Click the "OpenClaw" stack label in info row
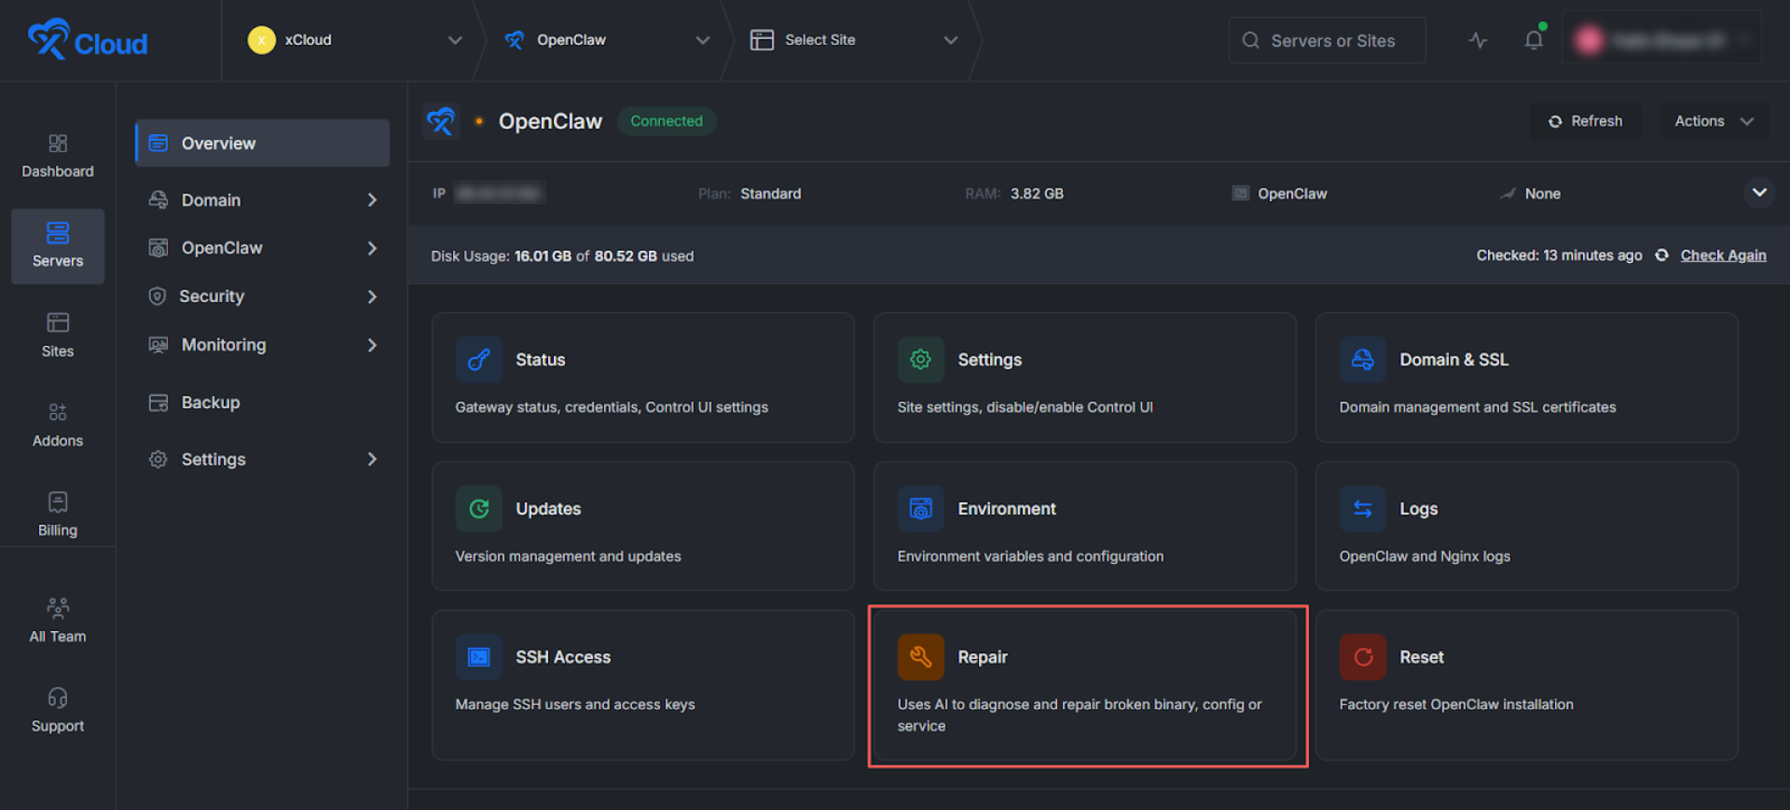 click(1292, 194)
